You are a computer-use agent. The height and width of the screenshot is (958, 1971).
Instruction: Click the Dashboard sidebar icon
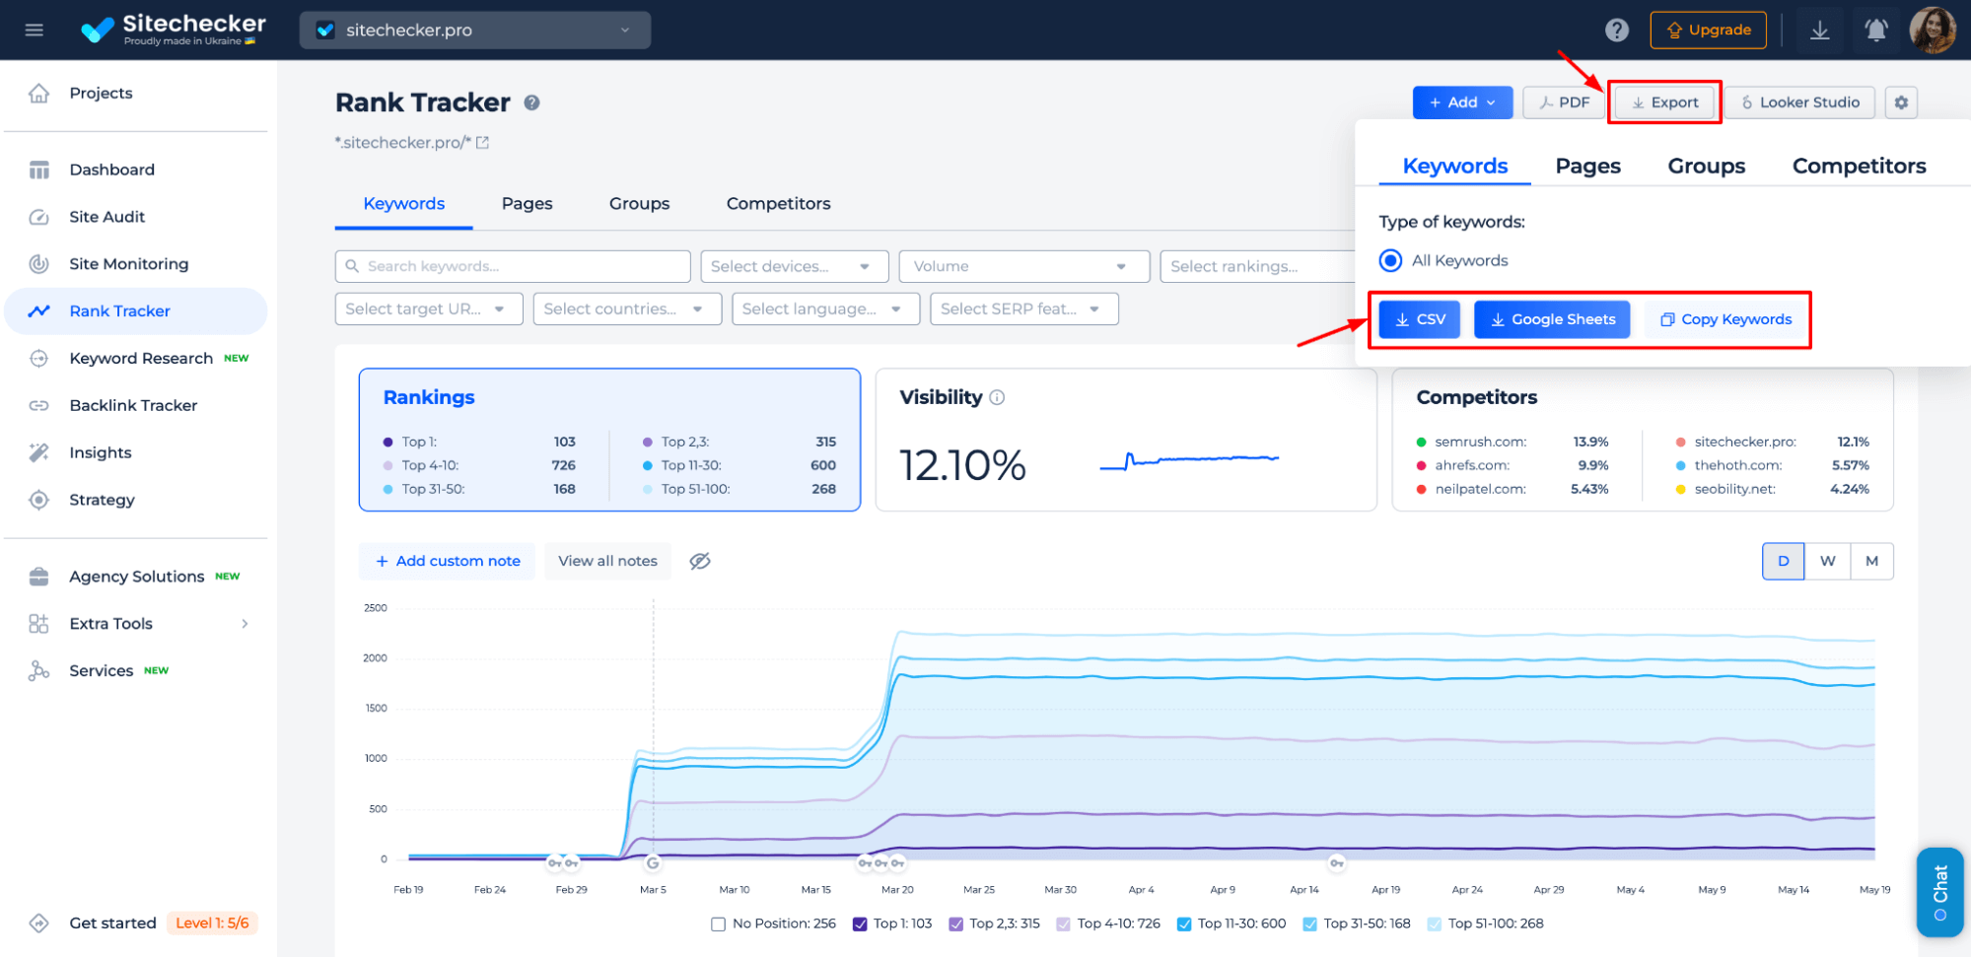click(38, 170)
